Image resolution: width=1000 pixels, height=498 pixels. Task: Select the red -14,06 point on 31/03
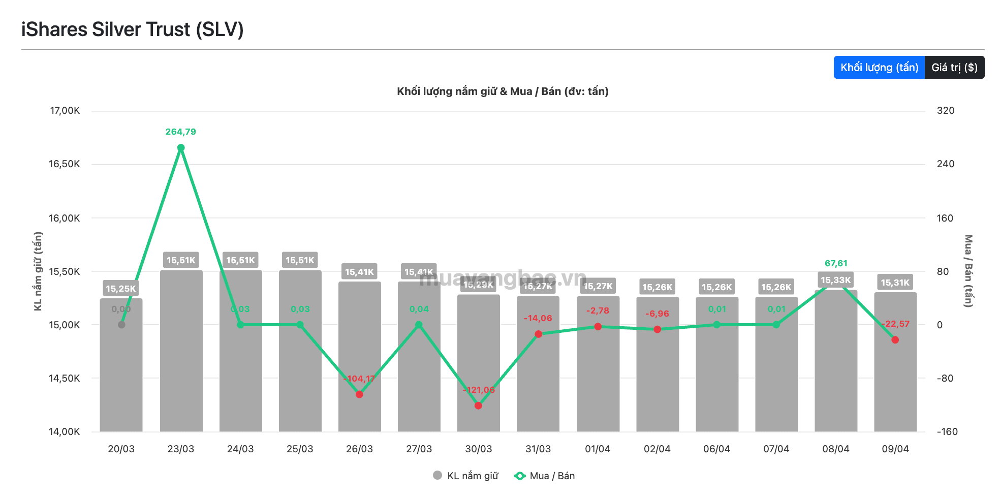pyautogui.click(x=538, y=334)
